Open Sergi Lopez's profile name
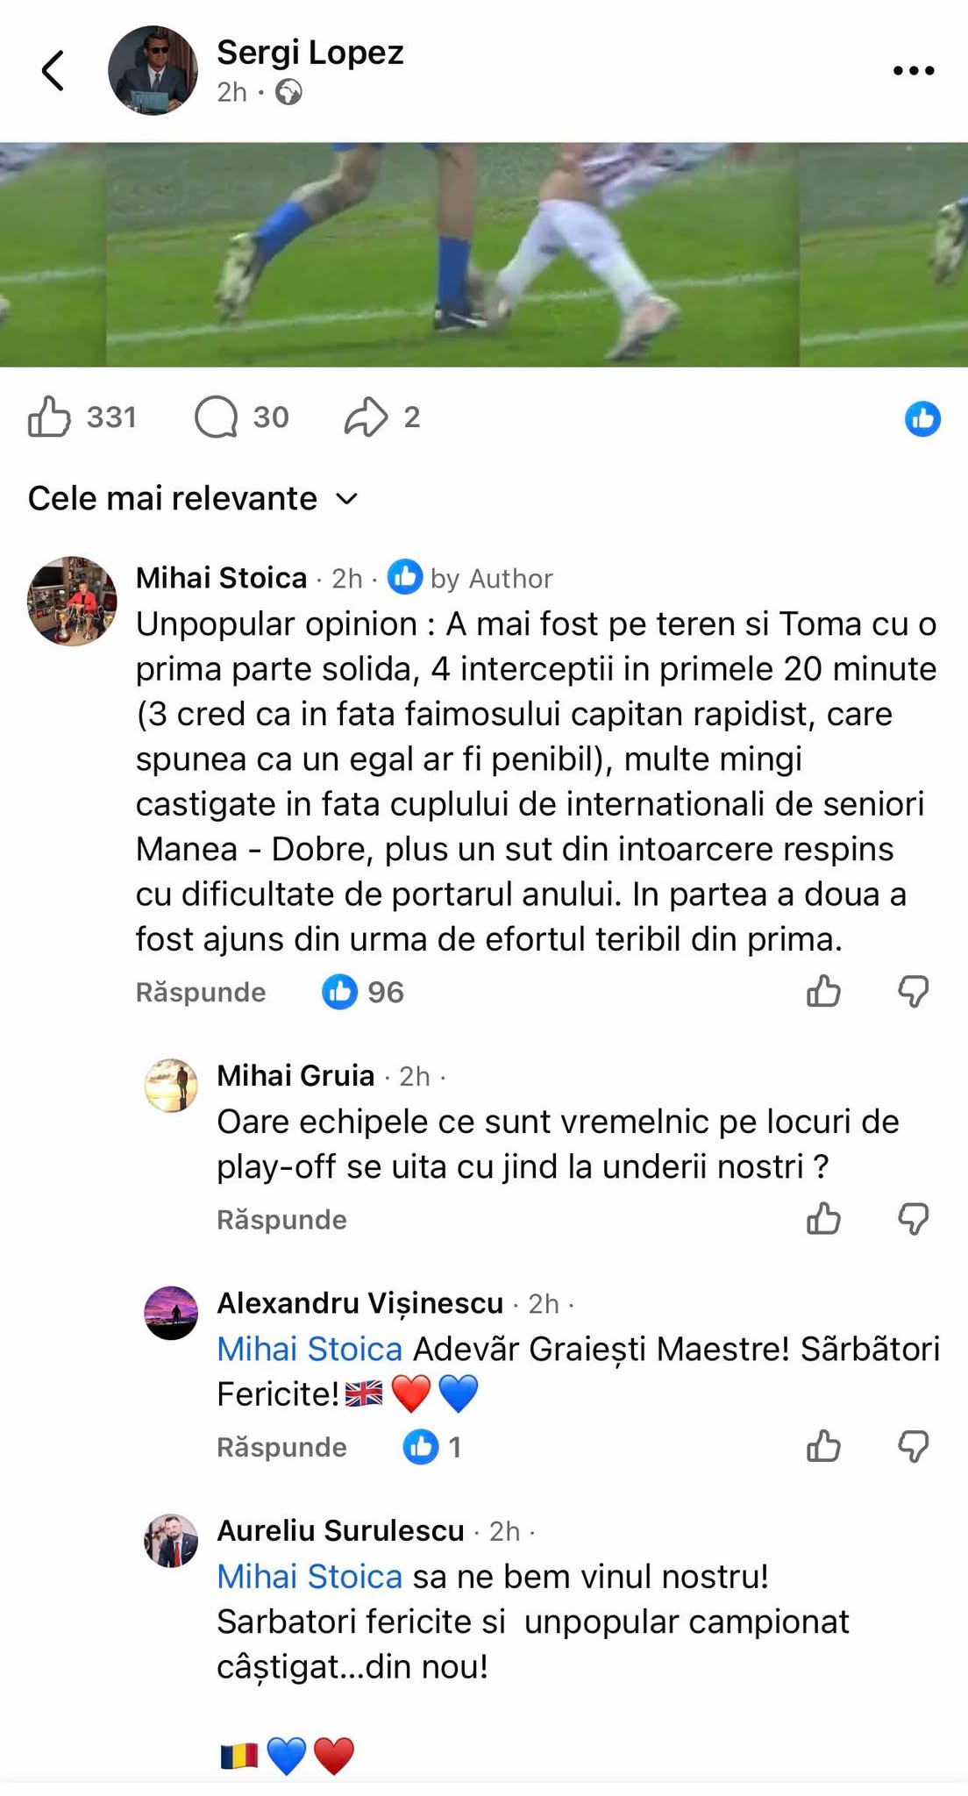Screen dimensions: 968x1796 click(310, 53)
